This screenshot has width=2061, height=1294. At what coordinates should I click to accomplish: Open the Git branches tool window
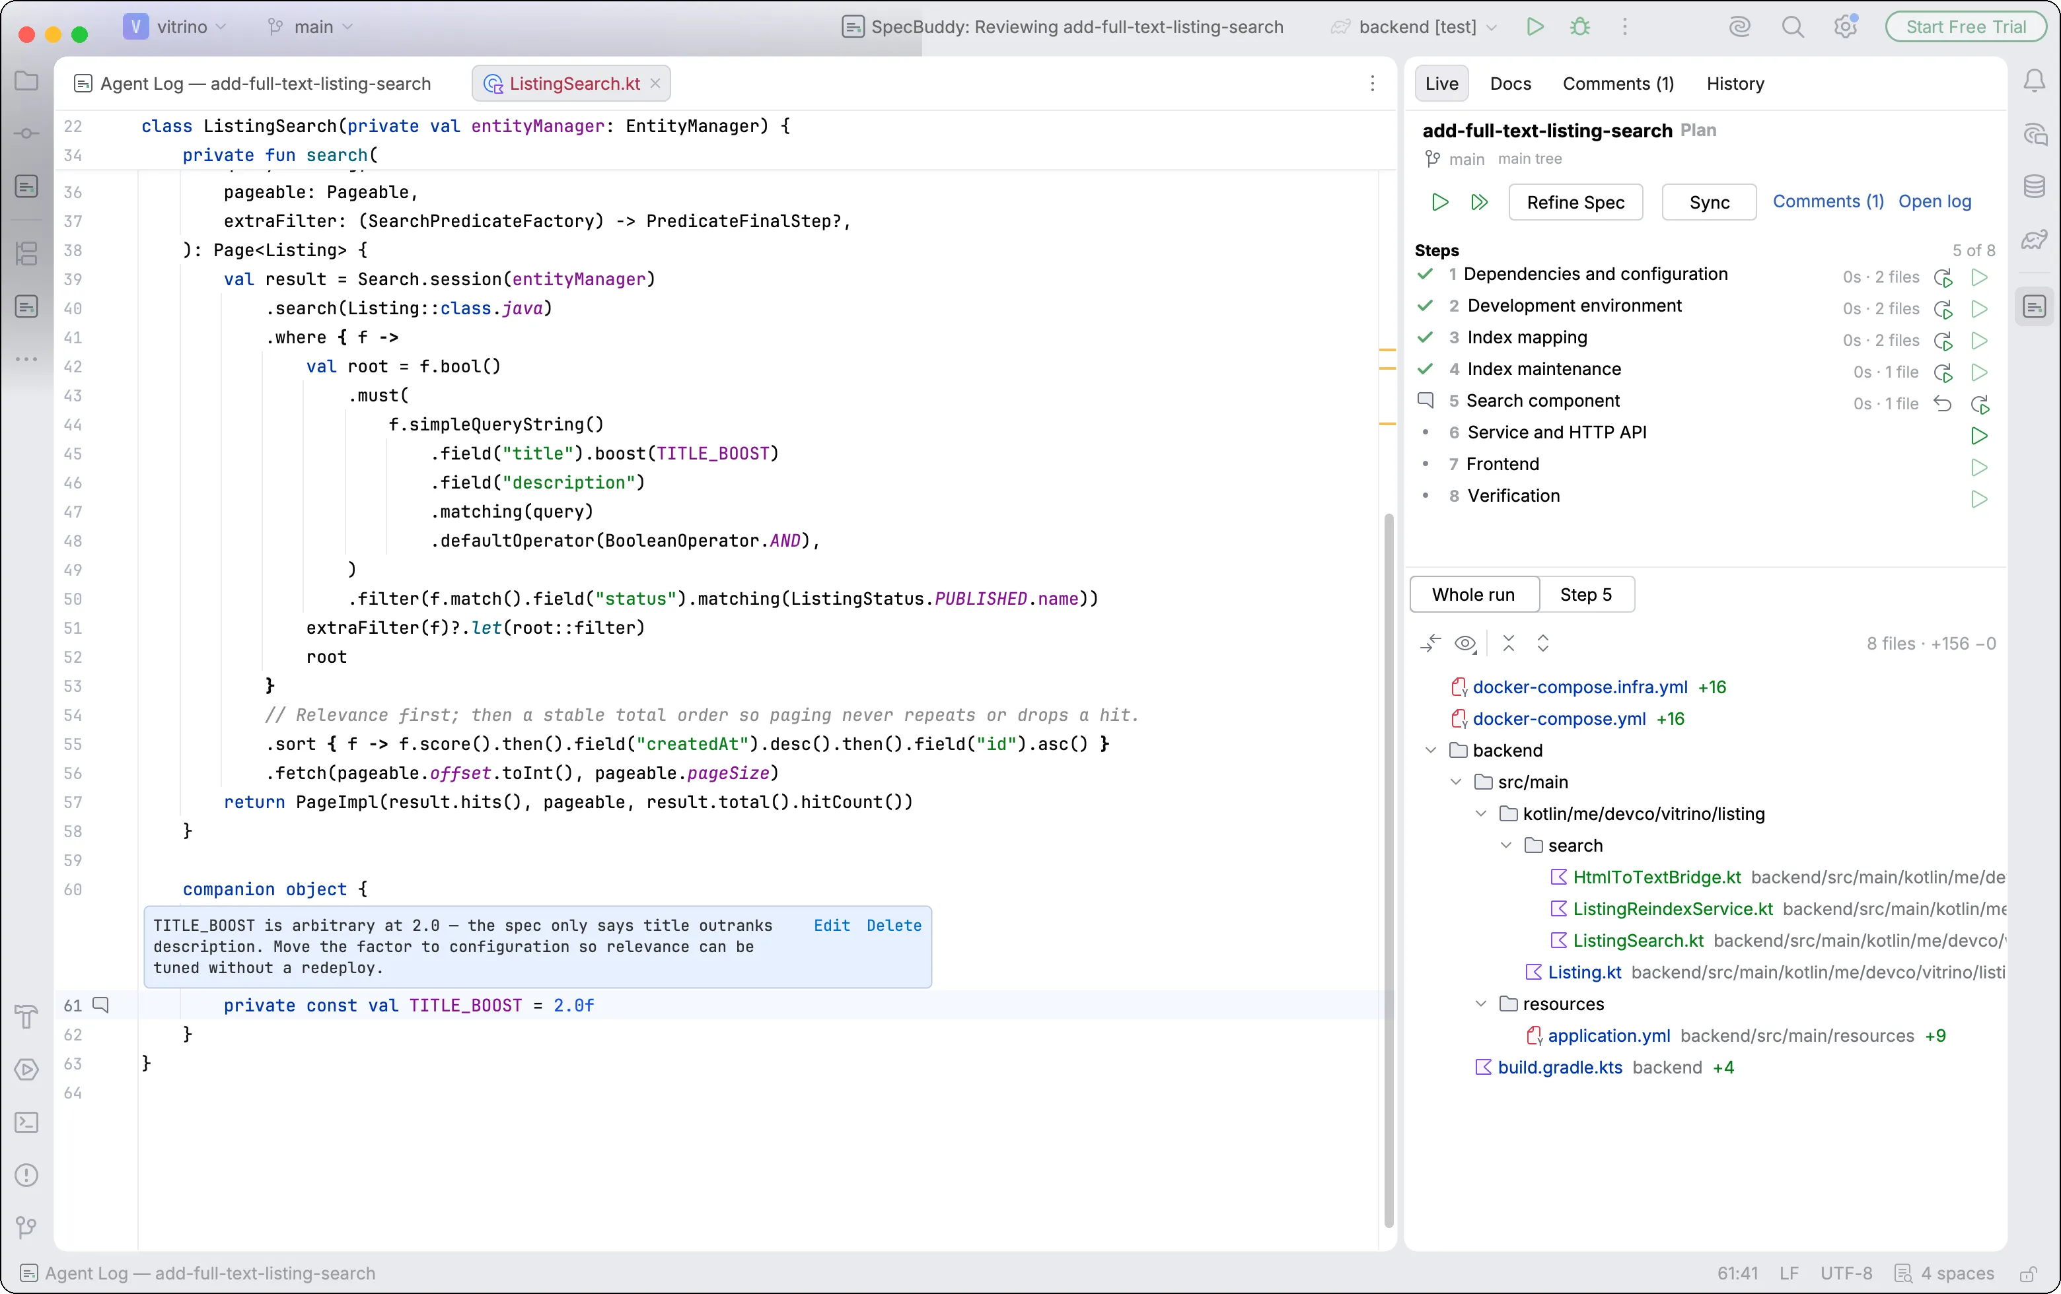tap(26, 1227)
